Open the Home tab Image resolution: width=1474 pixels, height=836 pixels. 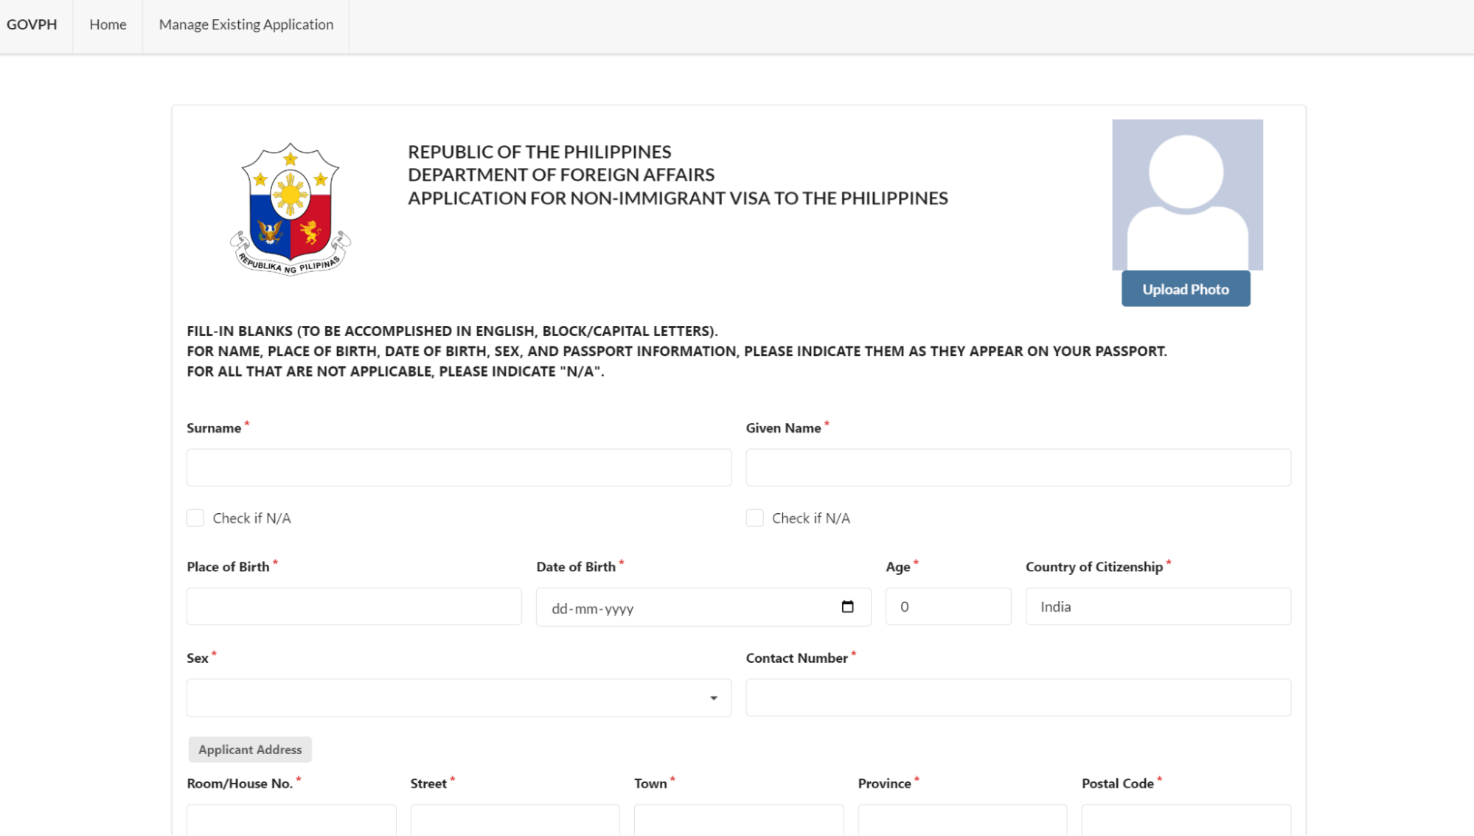pos(108,24)
